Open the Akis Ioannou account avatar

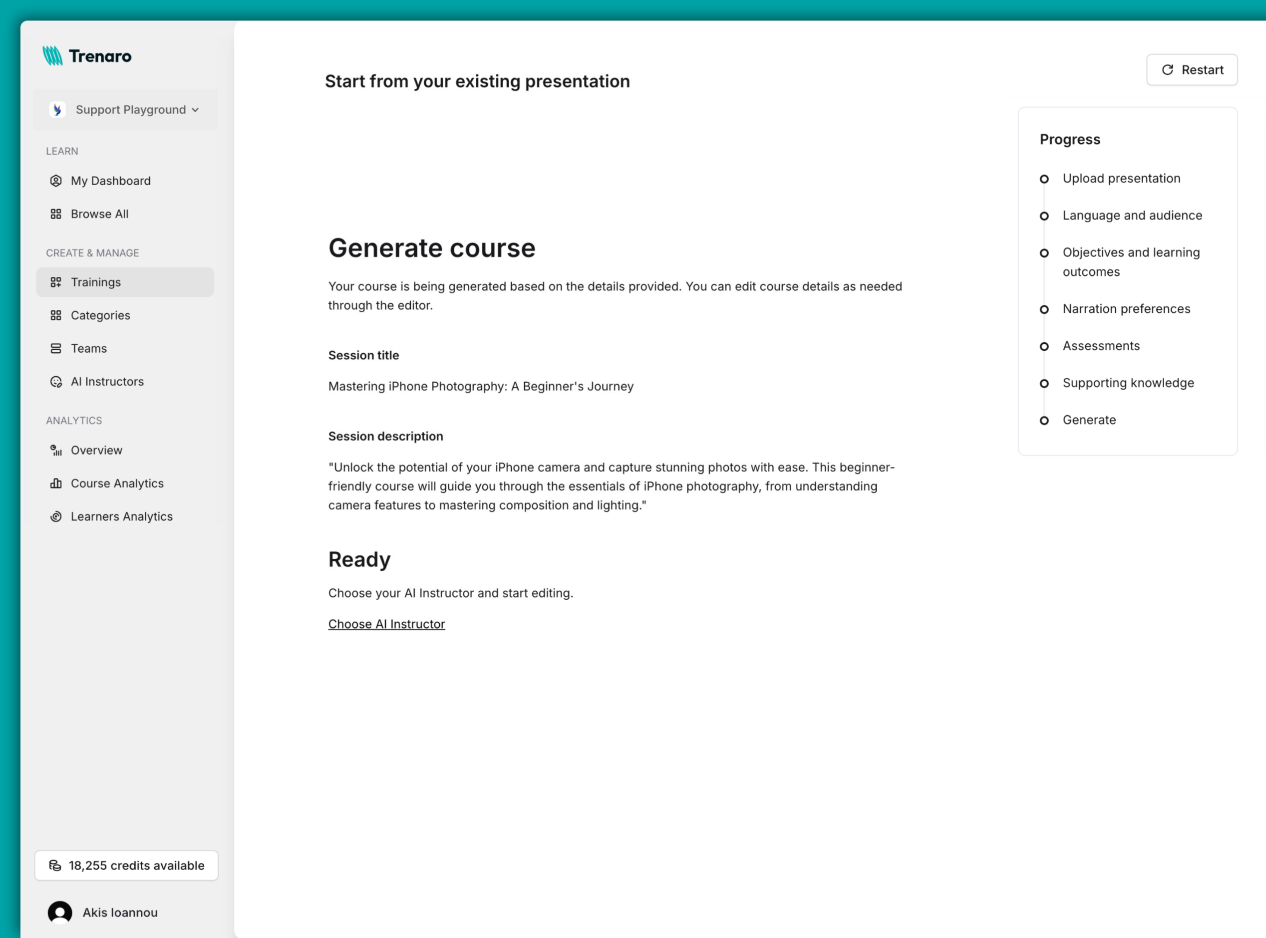tap(59, 913)
